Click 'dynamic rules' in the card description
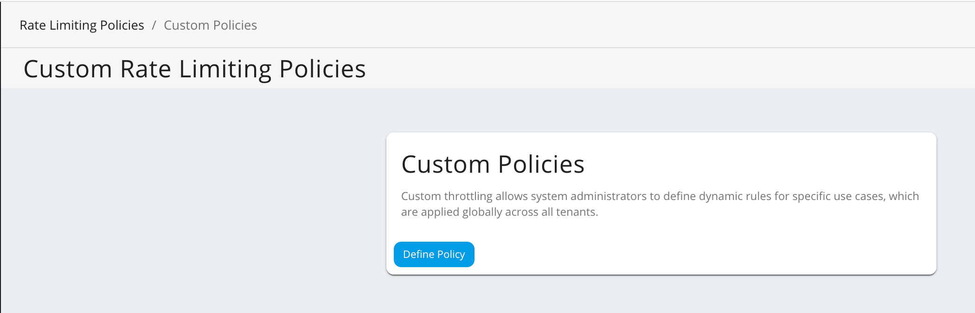Screen dimensions: 975x313 pyautogui.click(x=735, y=196)
